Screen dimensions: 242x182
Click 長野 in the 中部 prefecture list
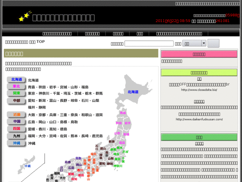[x=64, y=101]
